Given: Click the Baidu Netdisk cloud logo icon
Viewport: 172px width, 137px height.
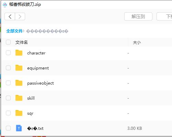Looking at the screenshot, I should (x=5, y=4).
